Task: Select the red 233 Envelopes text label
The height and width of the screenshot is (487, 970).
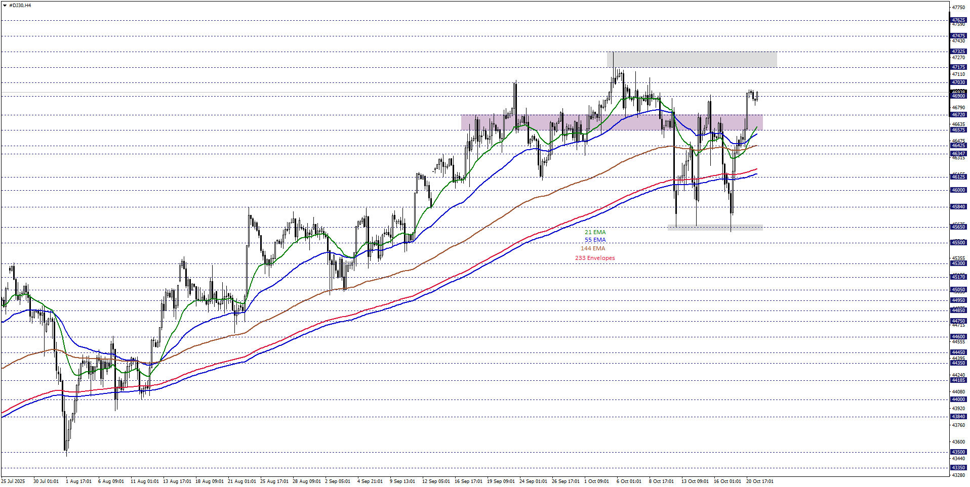Action: tap(594, 258)
